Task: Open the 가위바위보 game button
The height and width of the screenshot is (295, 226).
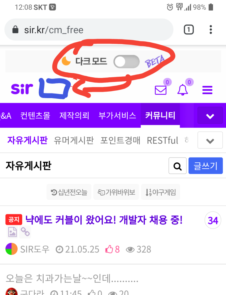Action: click(x=116, y=192)
